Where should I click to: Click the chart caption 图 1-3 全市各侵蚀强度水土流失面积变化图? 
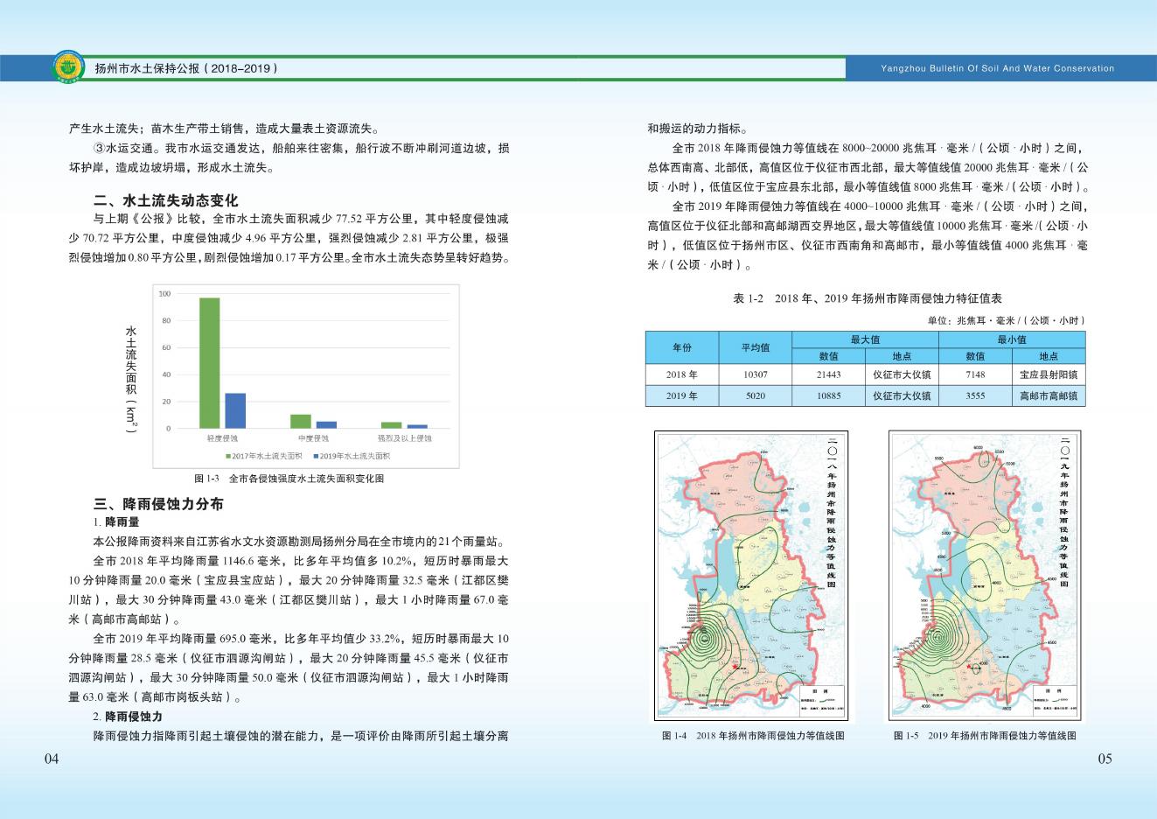coord(289,479)
